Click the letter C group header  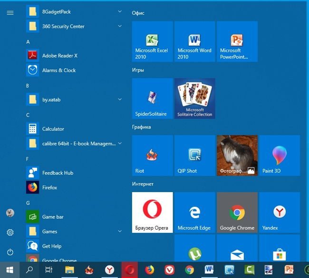(28, 115)
